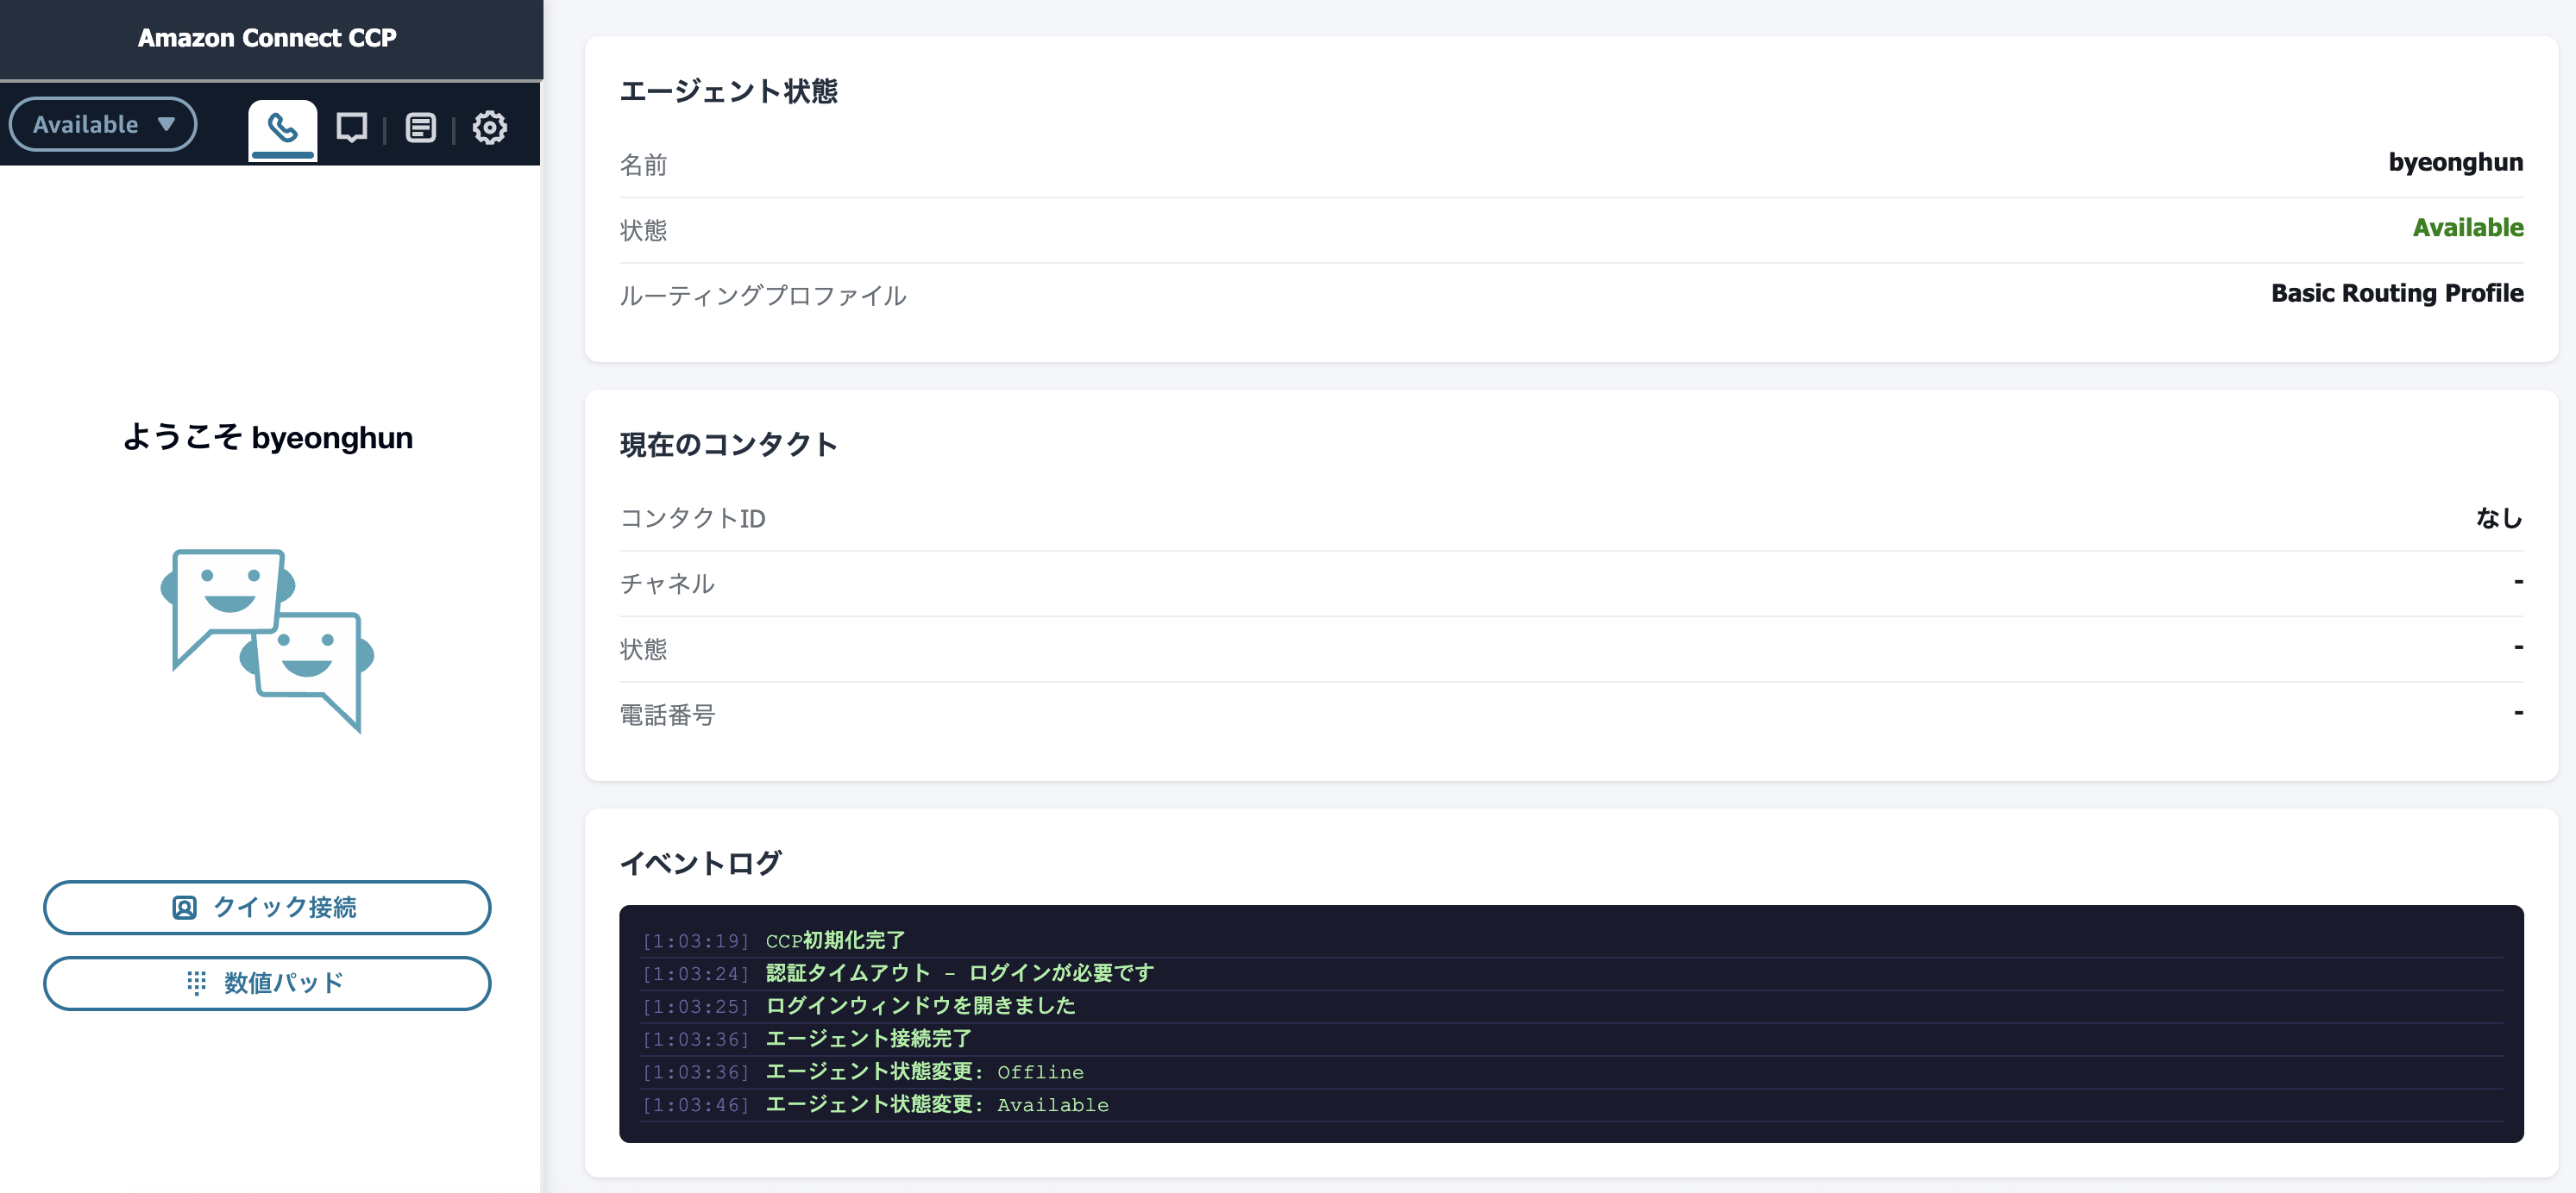Screen dimensions: 2576x1193
Task: Select the highlighted phone channel tab
Action: (x=283, y=127)
